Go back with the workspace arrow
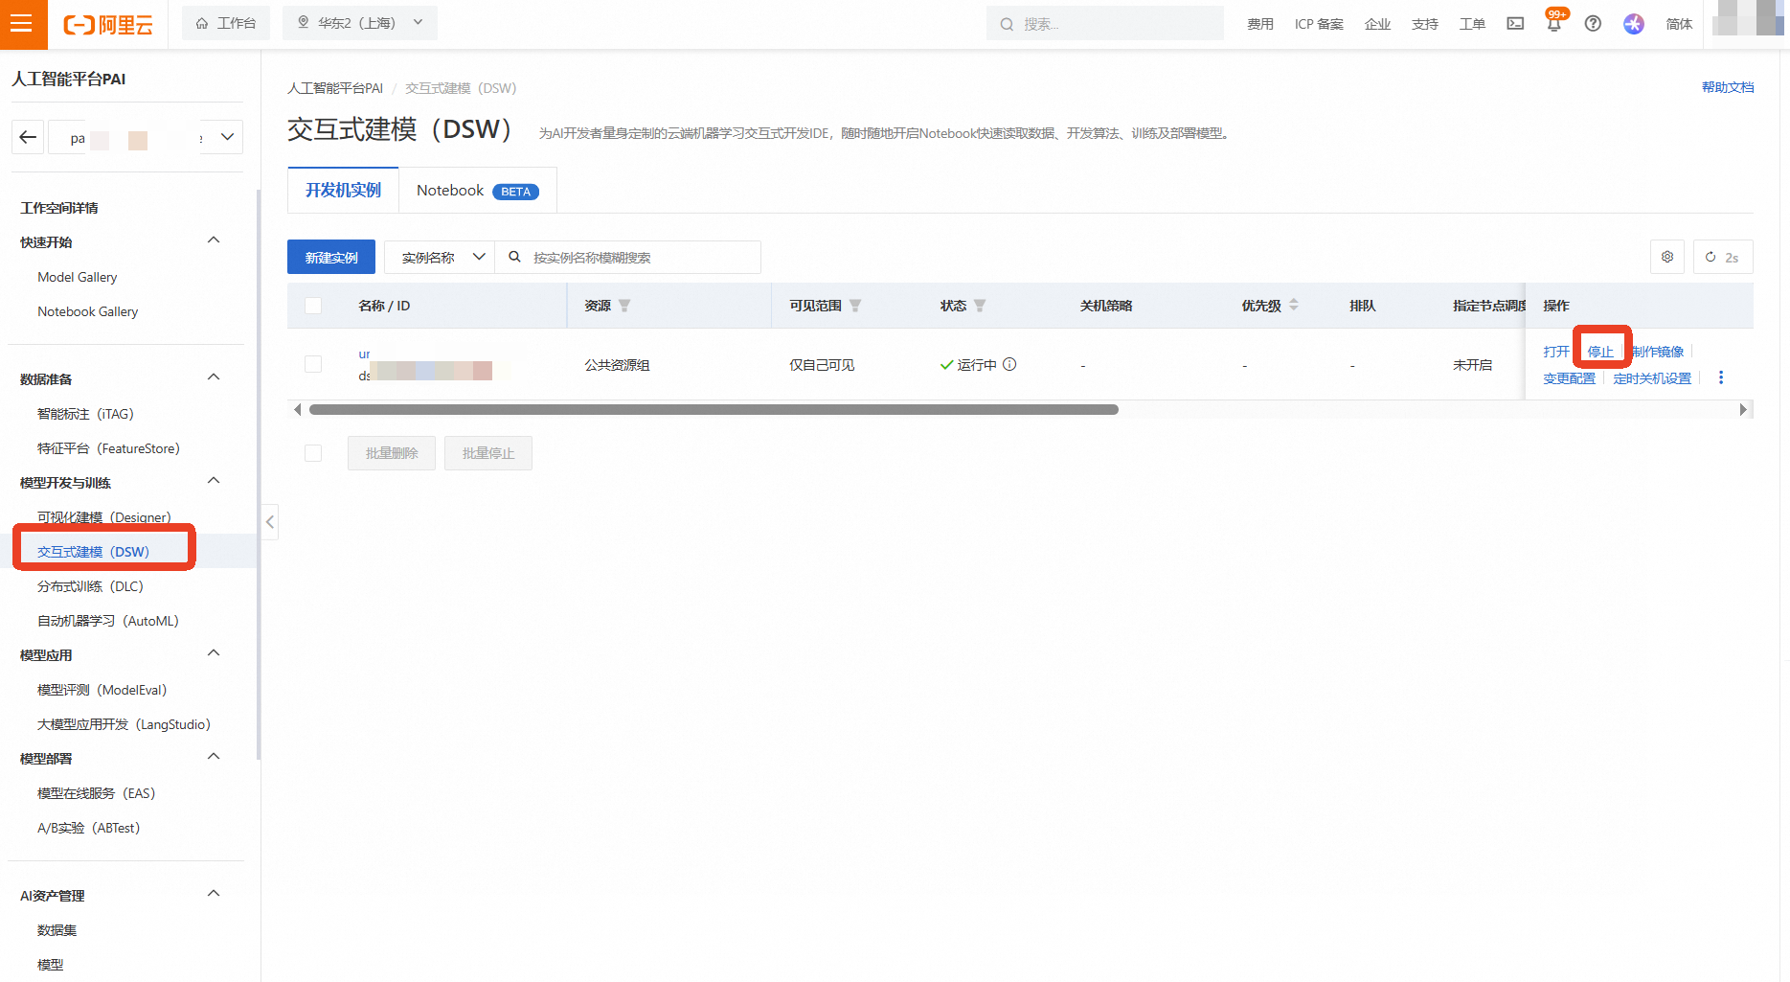The height and width of the screenshot is (982, 1790). click(x=28, y=137)
